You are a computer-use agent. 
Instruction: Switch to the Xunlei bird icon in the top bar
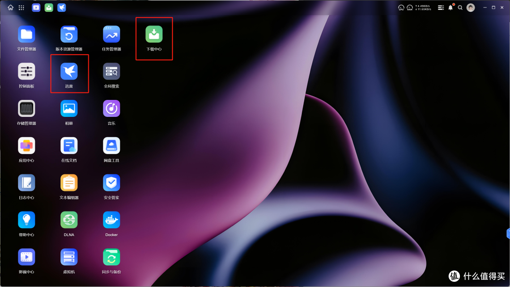pyautogui.click(x=61, y=8)
